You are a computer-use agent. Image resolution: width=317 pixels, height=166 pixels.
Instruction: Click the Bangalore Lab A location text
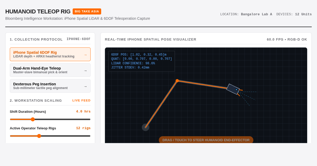coord(257,14)
